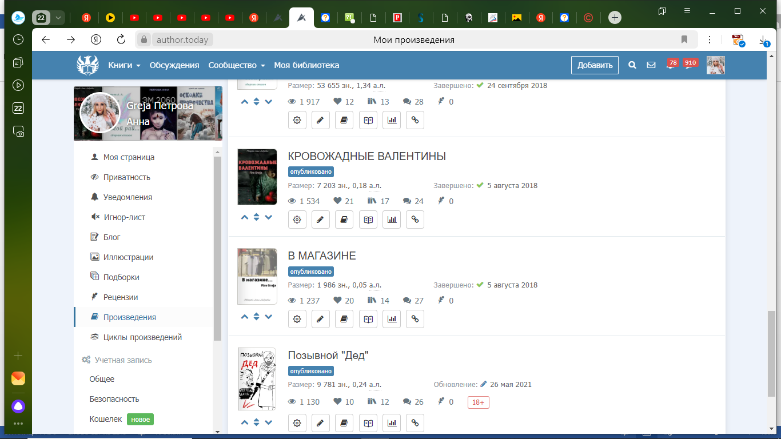Open statistics chart icon for Позывной "Дед"
781x439 pixels.
(392, 424)
